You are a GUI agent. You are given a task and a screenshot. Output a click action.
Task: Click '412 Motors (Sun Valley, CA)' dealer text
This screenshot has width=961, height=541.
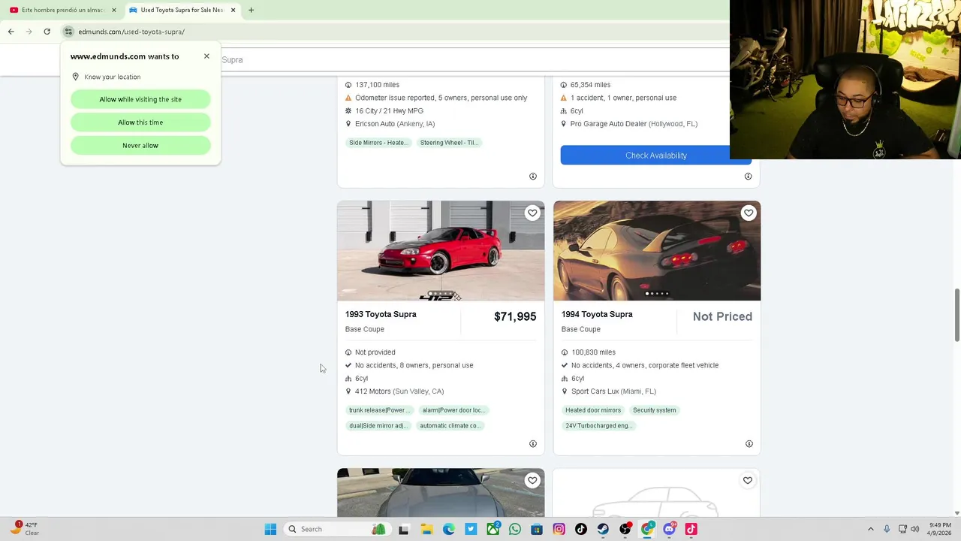pos(399,391)
